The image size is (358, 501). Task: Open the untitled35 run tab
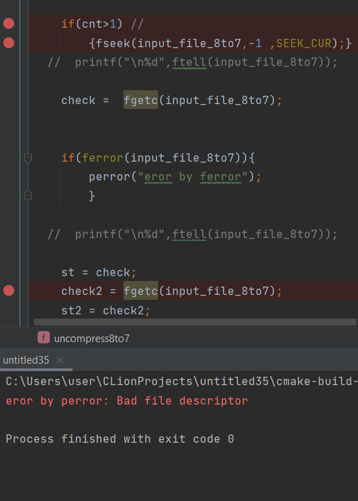pyautogui.click(x=26, y=360)
